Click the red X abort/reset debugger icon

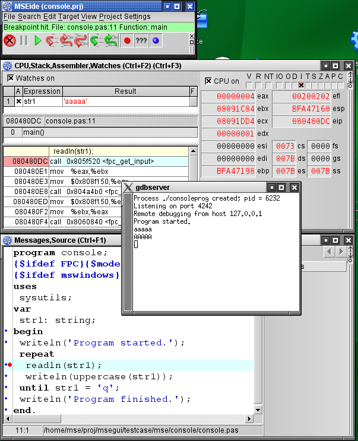pos(9,41)
